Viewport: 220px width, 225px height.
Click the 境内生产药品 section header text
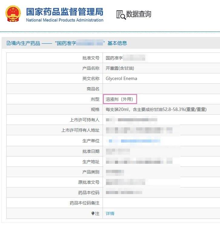point(25,43)
